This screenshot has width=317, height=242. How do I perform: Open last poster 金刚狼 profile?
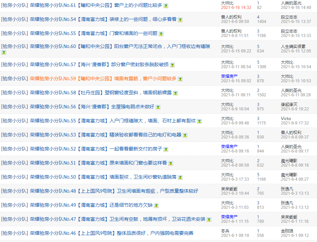click(287, 231)
